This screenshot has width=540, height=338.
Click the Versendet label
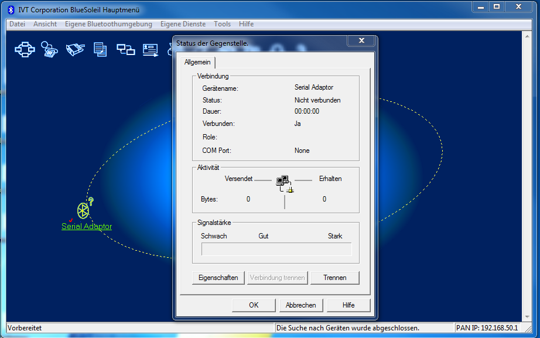tap(238, 179)
